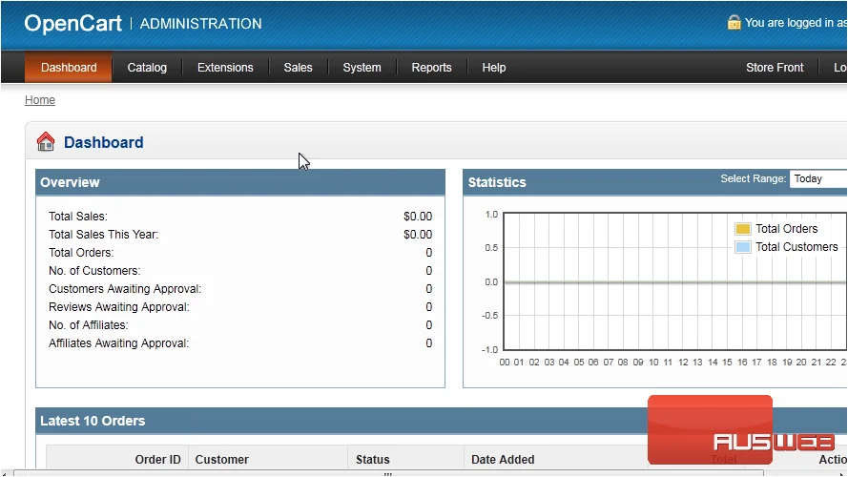848x477 pixels.
Task: Click the Total Orders: overview label
Action: pyautogui.click(x=81, y=253)
